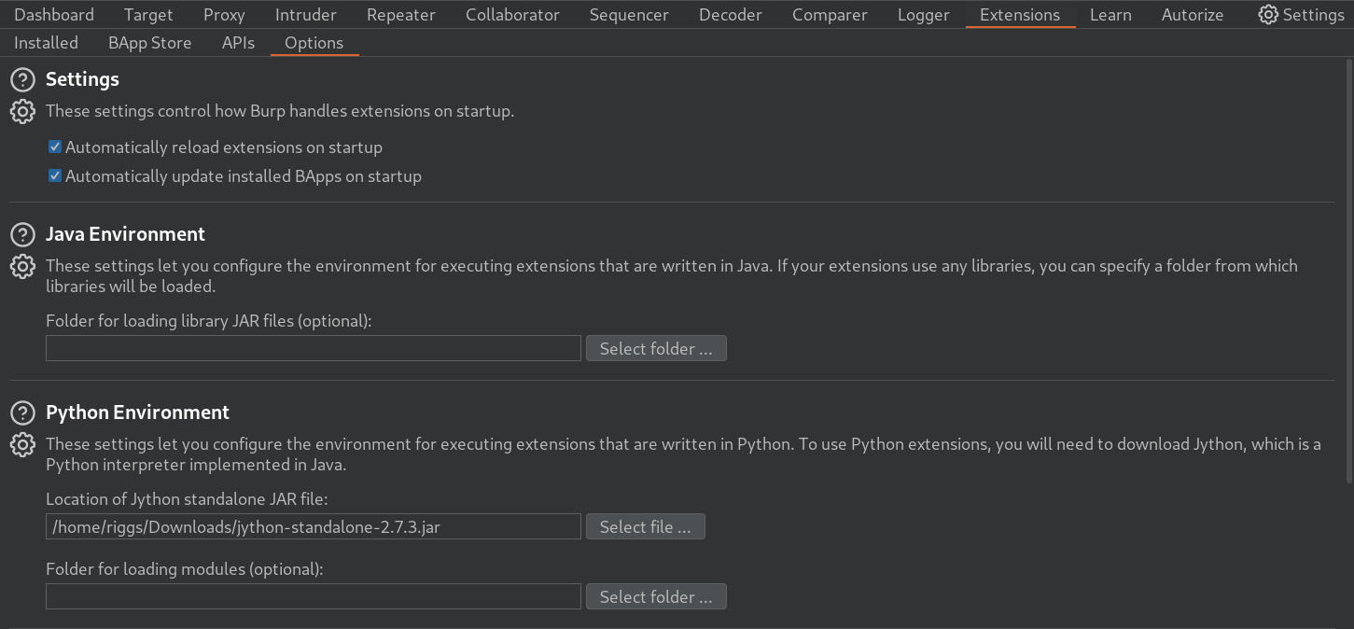This screenshot has height=629, width=1354.
Task: Switch to the Autorize tab
Action: pyautogui.click(x=1193, y=15)
